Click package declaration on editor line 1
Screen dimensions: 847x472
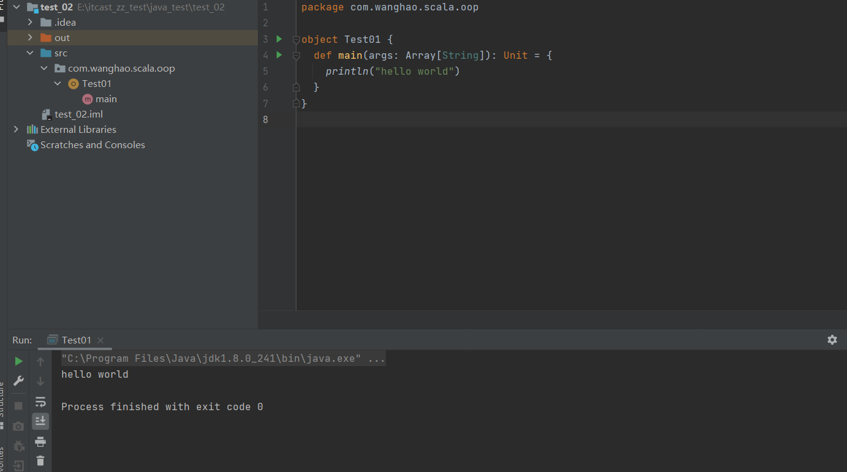tap(390, 8)
